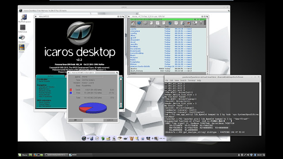Viewport: 283px width, 159px height.
Task: Click the red Used color swatch
Action: [71, 90]
